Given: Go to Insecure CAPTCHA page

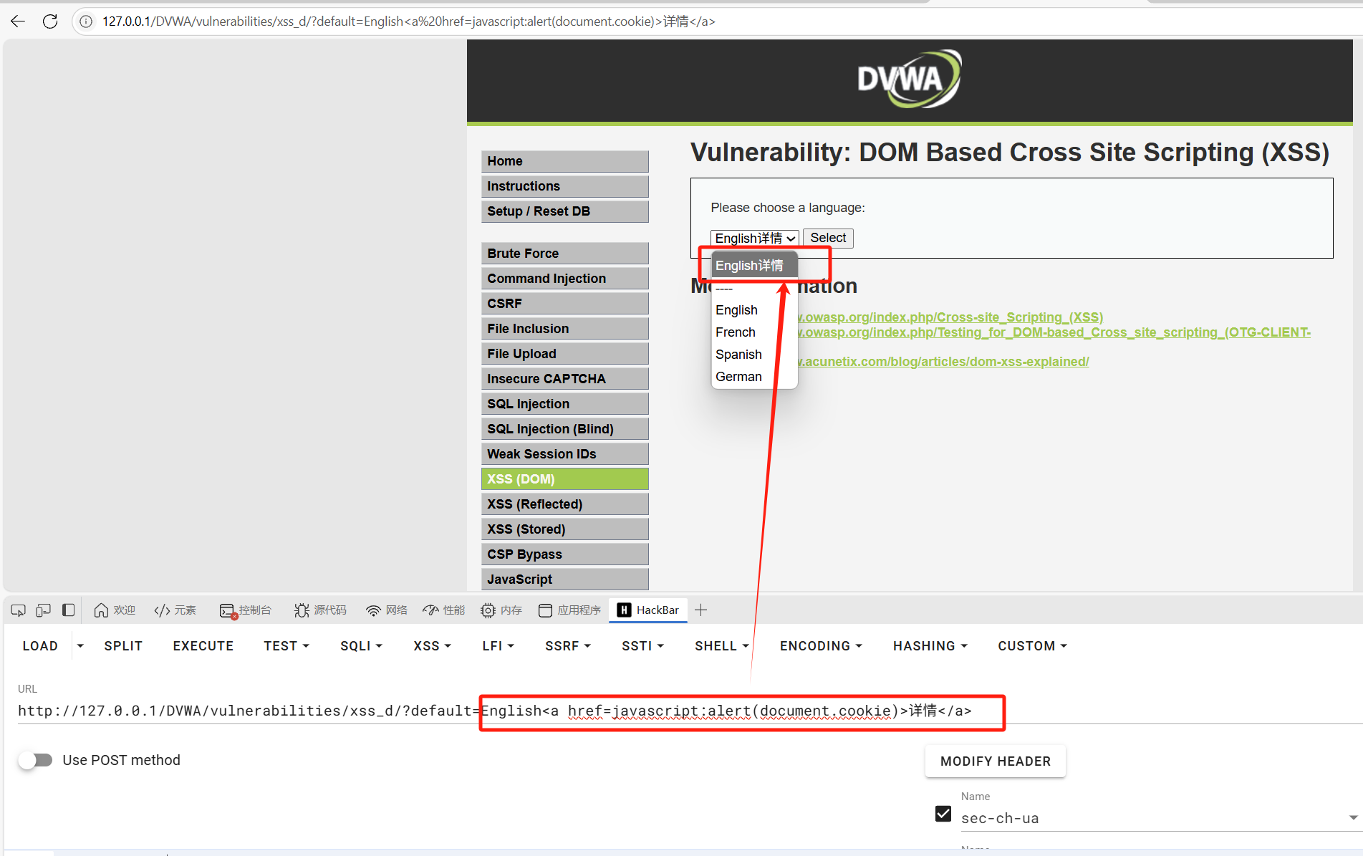Looking at the screenshot, I should (x=565, y=379).
